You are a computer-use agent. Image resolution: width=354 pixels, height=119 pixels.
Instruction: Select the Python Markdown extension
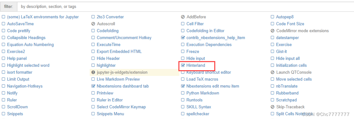(203, 93)
